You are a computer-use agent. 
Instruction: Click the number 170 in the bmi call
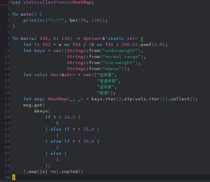[96, 20]
